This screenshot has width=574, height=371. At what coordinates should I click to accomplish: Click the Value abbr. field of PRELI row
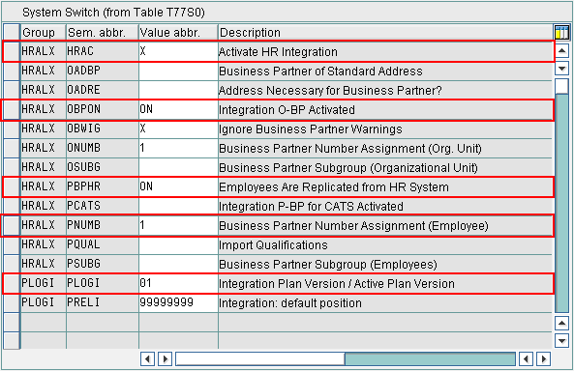tap(178, 303)
